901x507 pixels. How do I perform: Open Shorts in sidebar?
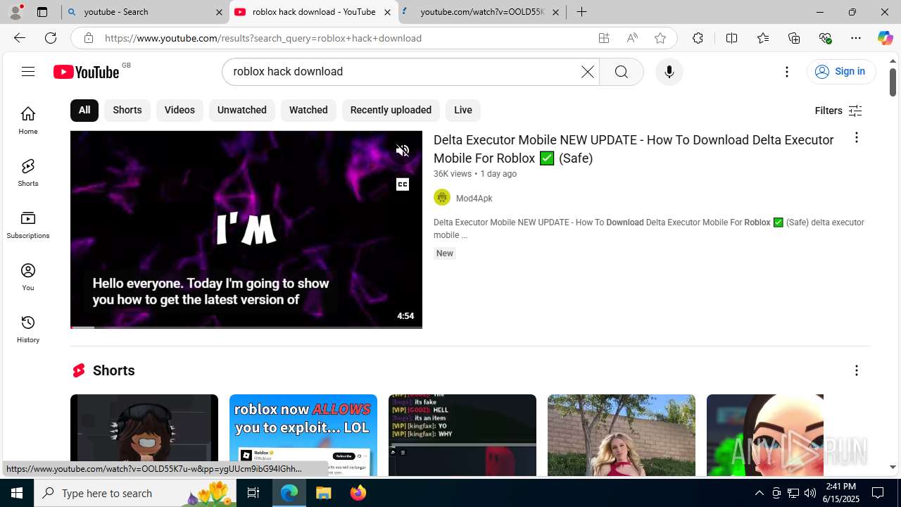28,173
